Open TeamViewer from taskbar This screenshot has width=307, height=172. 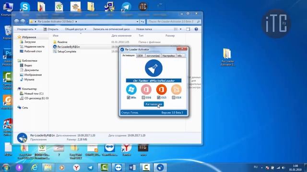(118, 168)
